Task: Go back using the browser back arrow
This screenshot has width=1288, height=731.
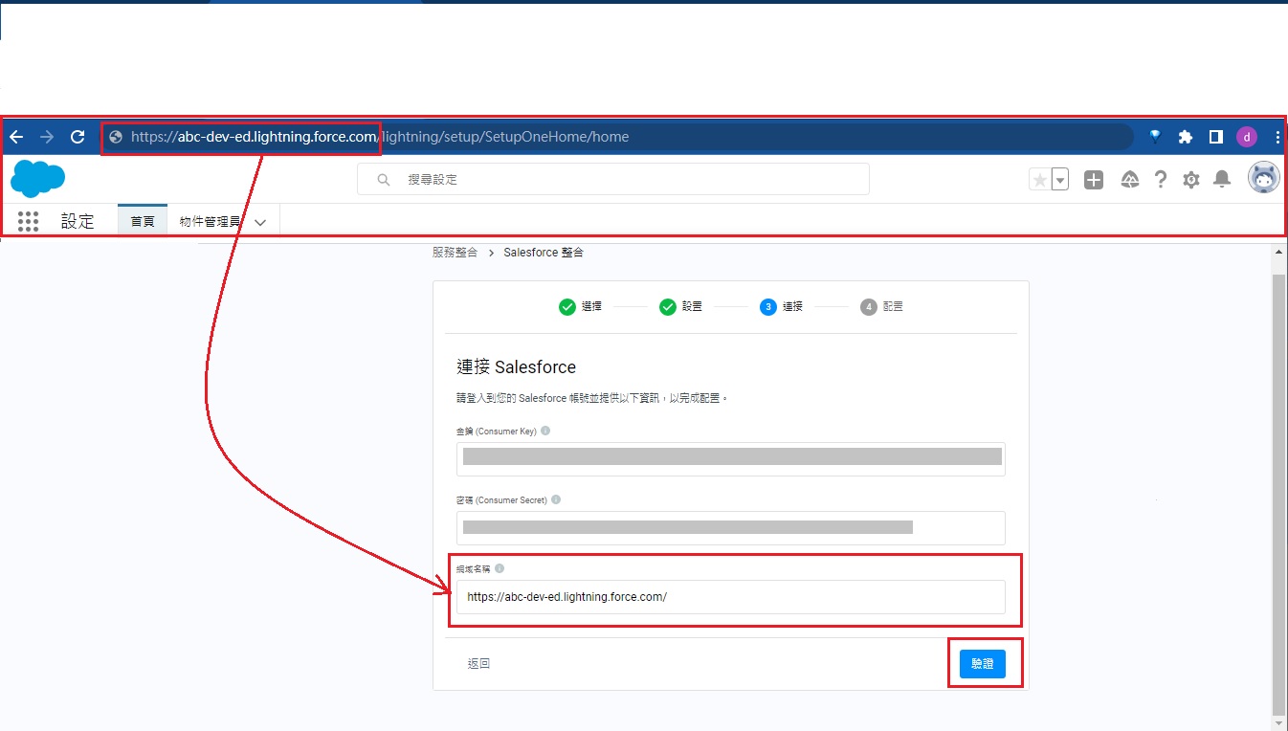Action: pyautogui.click(x=16, y=137)
